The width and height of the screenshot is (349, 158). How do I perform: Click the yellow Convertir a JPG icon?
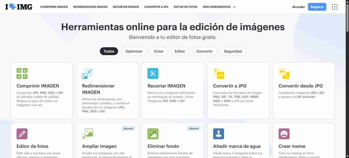[x=218, y=73]
